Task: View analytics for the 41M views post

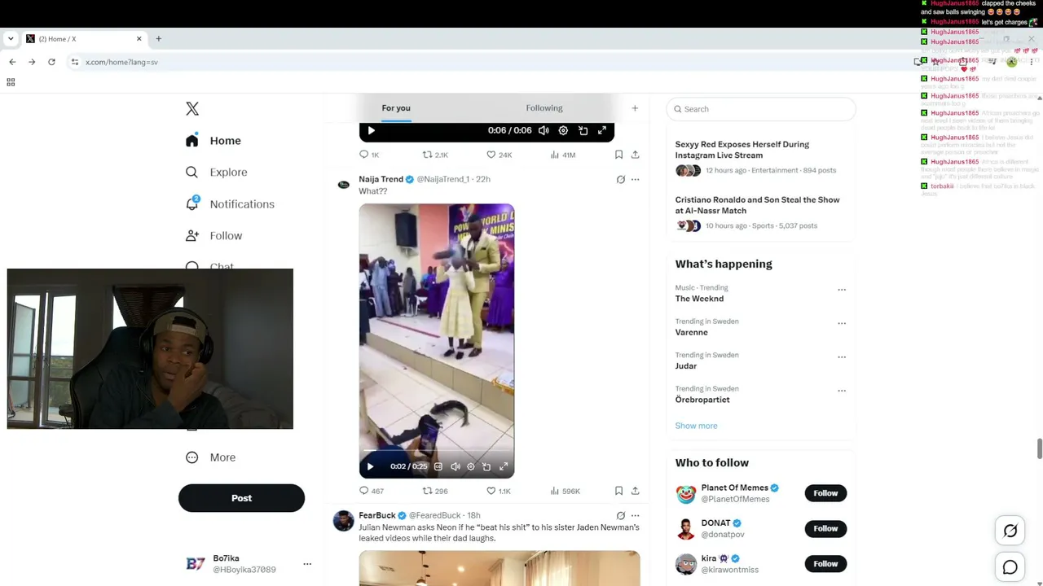Action: [563, 155]
